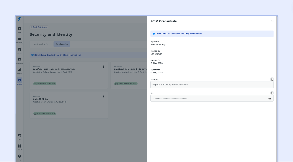The image size is (293, 162).
Task: Go Back To Settings
Action: [39, 27]
